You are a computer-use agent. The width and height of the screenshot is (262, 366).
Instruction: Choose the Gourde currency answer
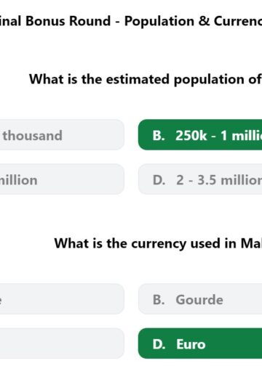tap(200, 299)
